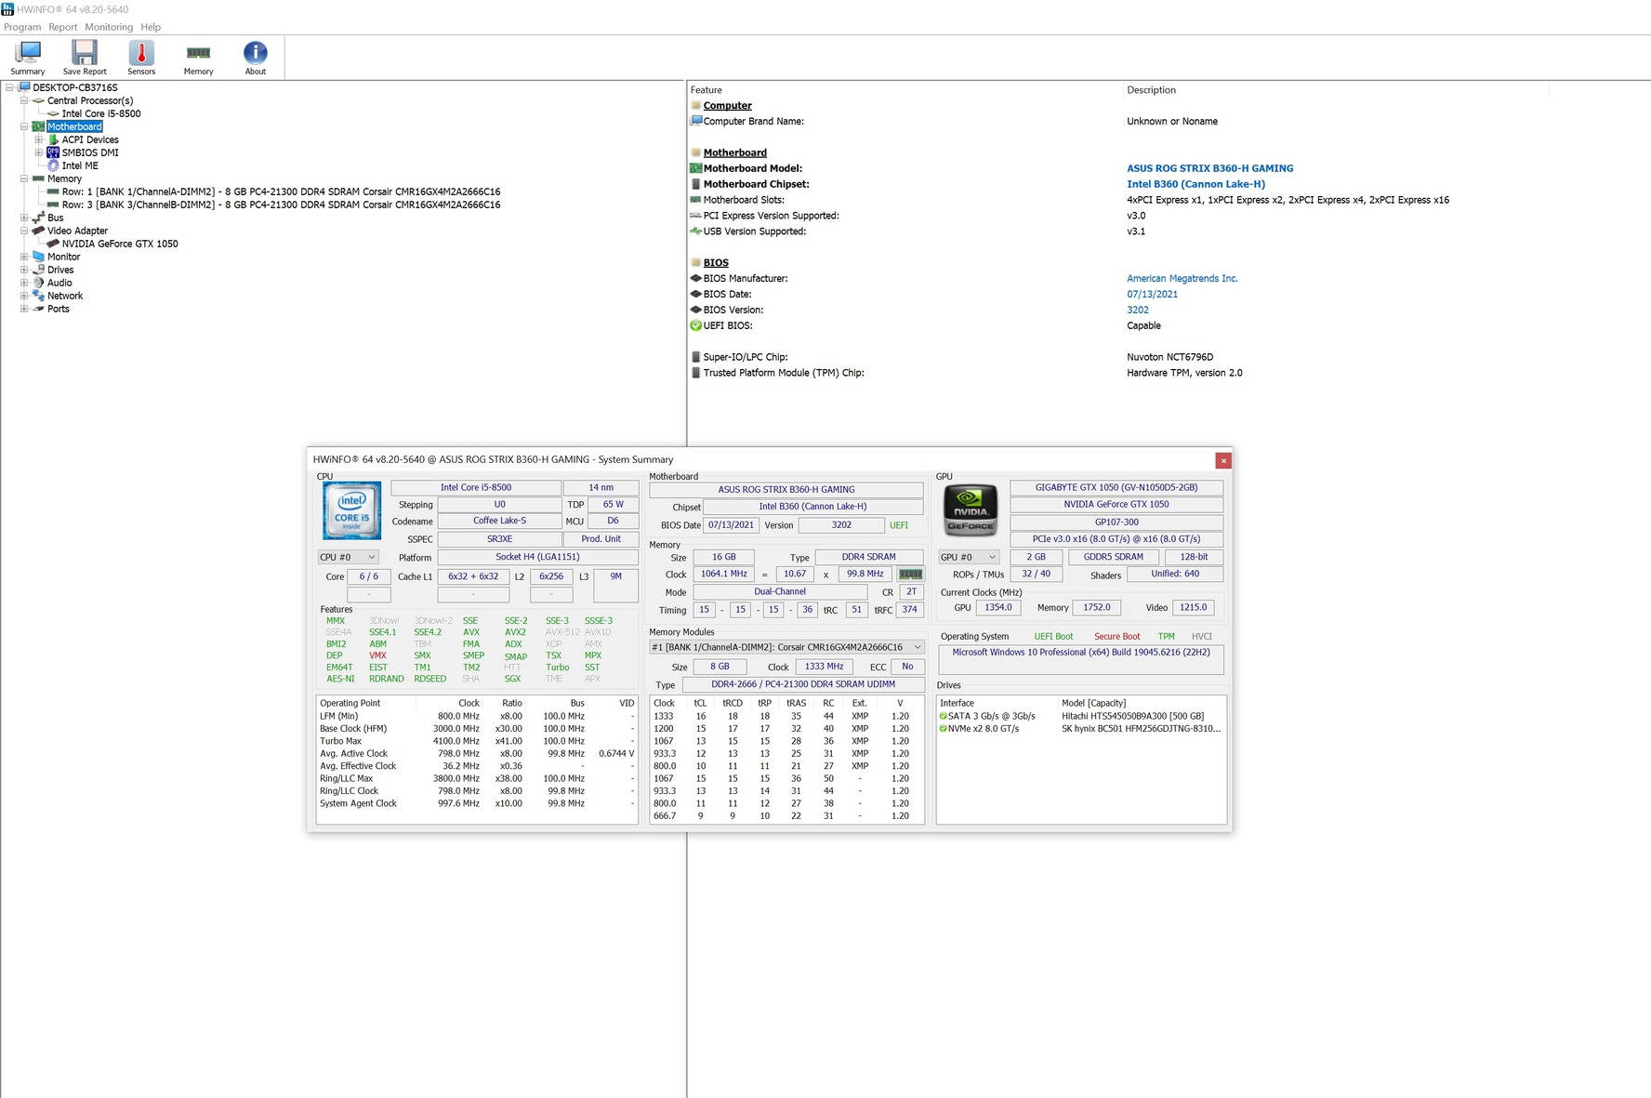Viewport: 1651px width, 1098px height.
Task: Open the Report menu
Action: [63, 27]
